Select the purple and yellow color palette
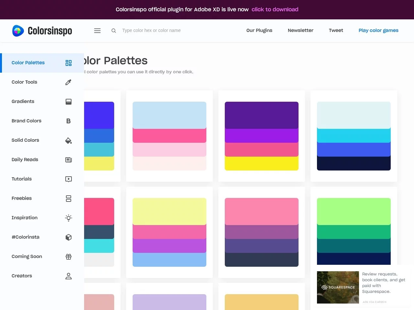Screen dimensions: 414x310 pyautogui.click(x=261, y=136)
